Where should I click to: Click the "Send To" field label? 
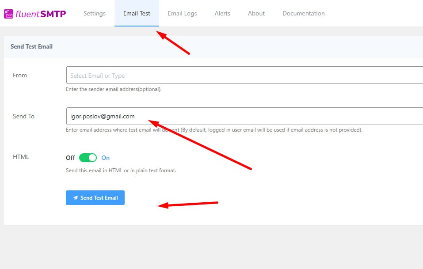(x=23, y=116)
